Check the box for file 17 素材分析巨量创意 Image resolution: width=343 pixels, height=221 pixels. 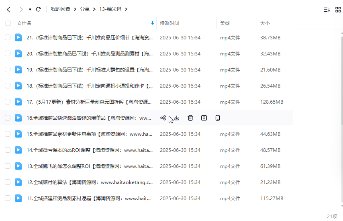8,102
